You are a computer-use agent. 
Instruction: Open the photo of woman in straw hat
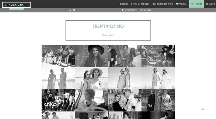click(x=92, y=78)
